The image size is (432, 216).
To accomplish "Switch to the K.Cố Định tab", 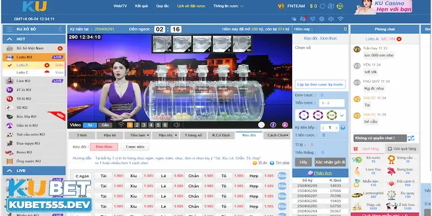I will click(221, 136).
